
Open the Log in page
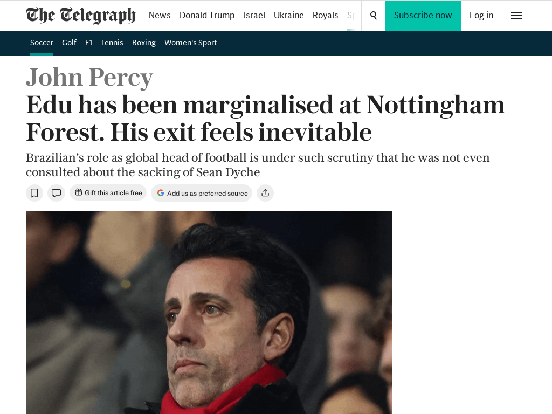(x=481, y=15)
